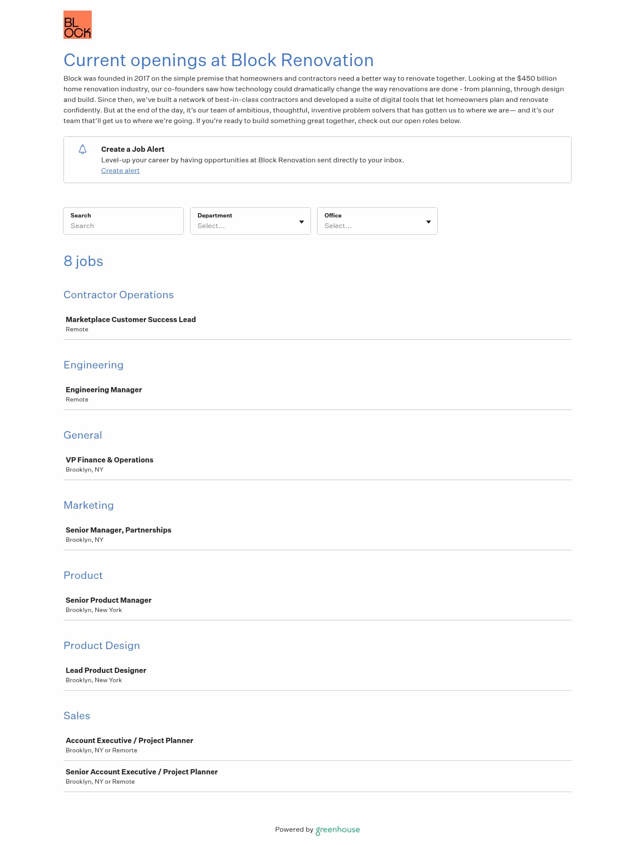Open Senior Account Executive / Project Planner
This screenshot has height=845, width=635.
point(142,772)
